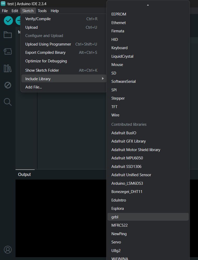
Task: Include the Keyboard library
Action: (148, 48)
